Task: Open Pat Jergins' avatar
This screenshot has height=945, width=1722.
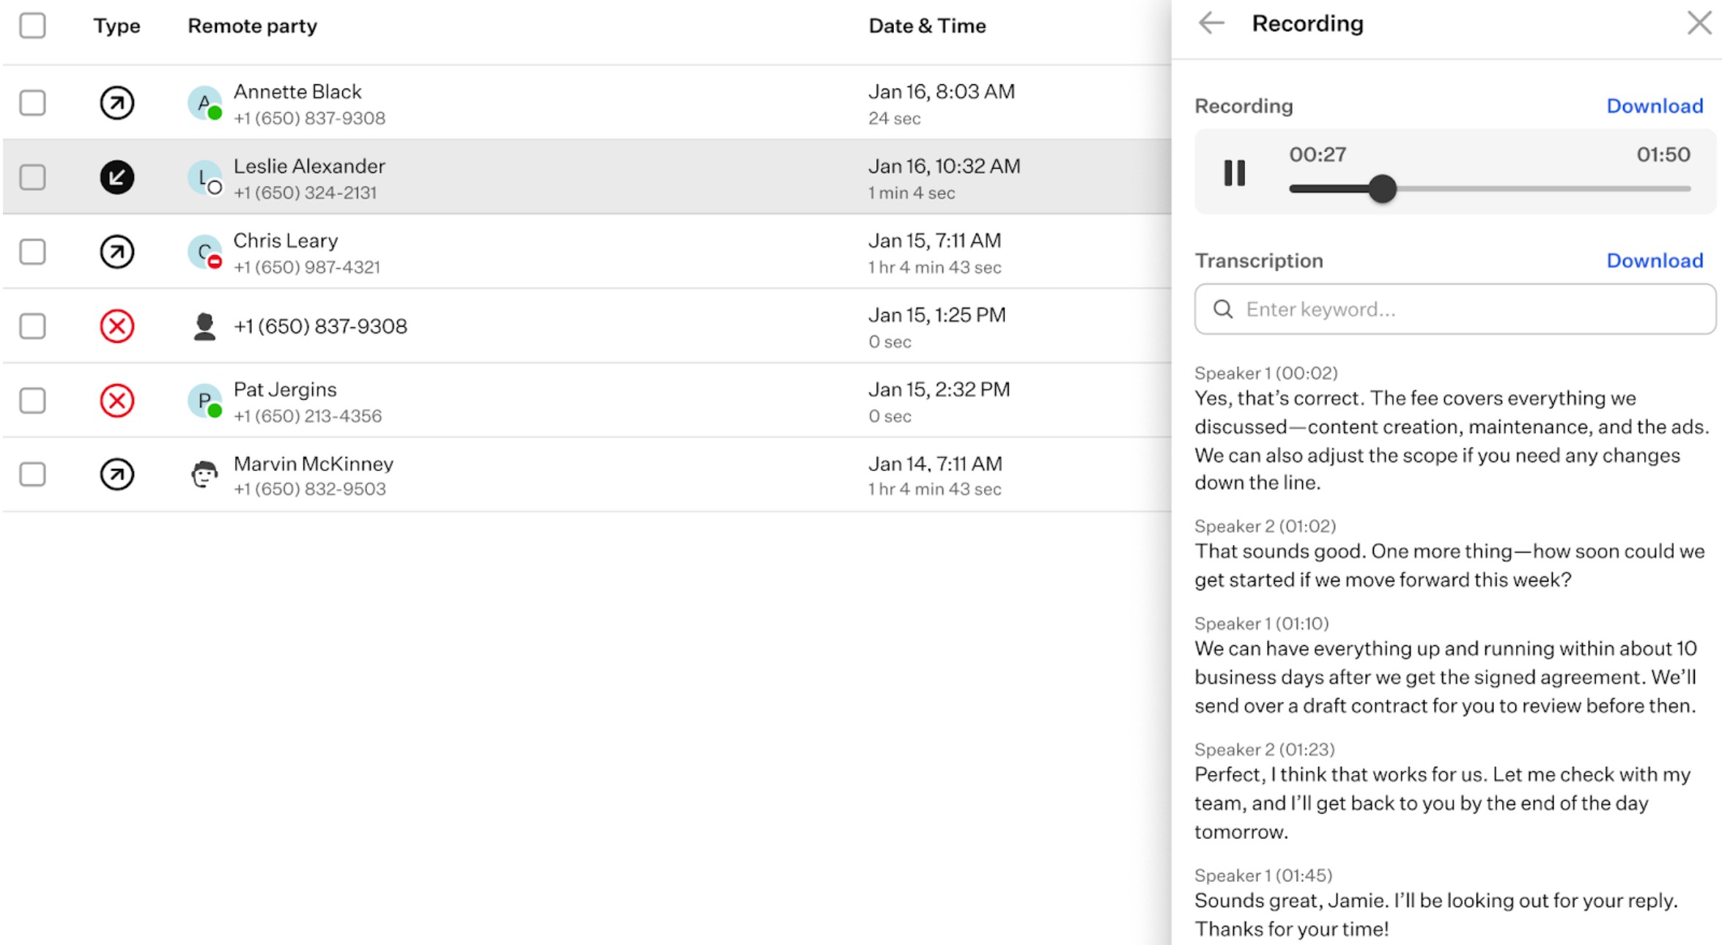Action: coord(205,401)
